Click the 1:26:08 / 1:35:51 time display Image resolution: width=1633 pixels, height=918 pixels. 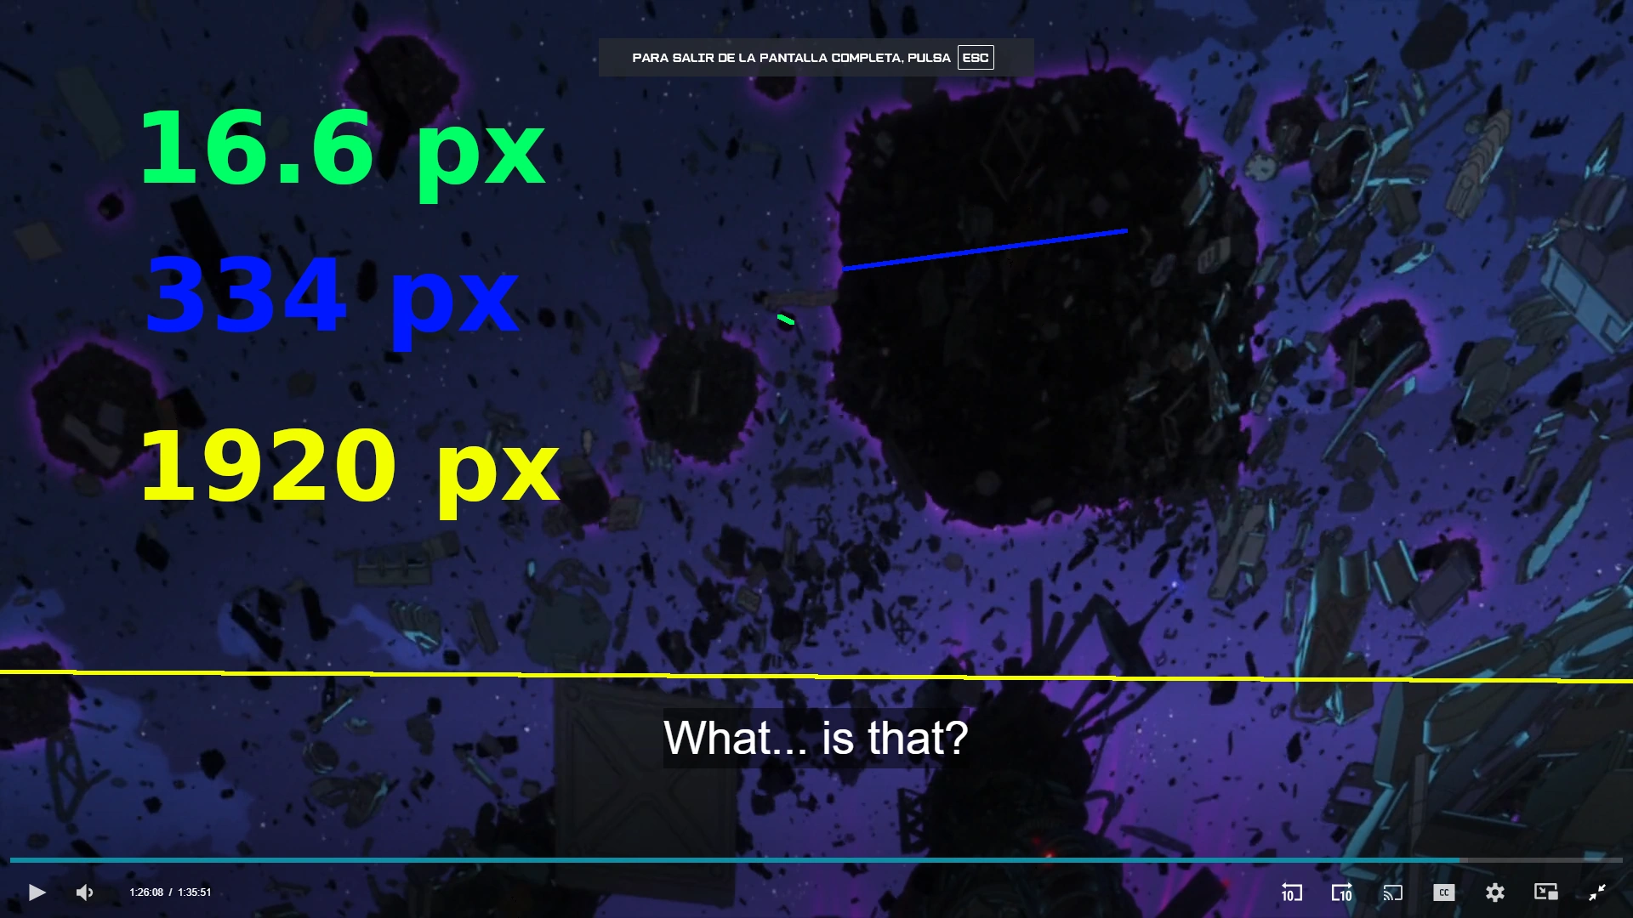coord(170,892)
